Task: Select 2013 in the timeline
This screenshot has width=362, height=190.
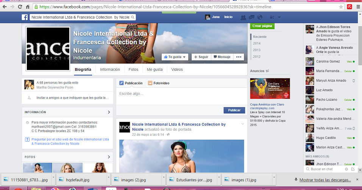Action: click(257, 50)
